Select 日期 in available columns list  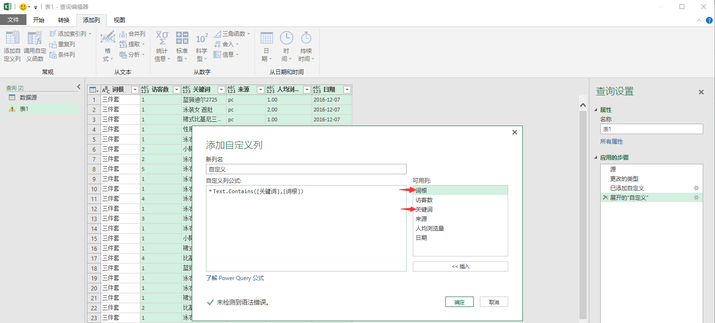coord(460,238)
